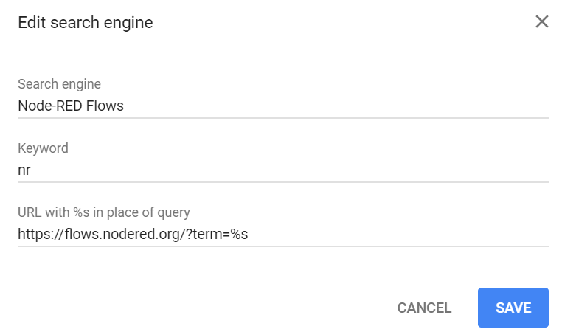Click the blank area after the '?term=%s' URL

406,234
